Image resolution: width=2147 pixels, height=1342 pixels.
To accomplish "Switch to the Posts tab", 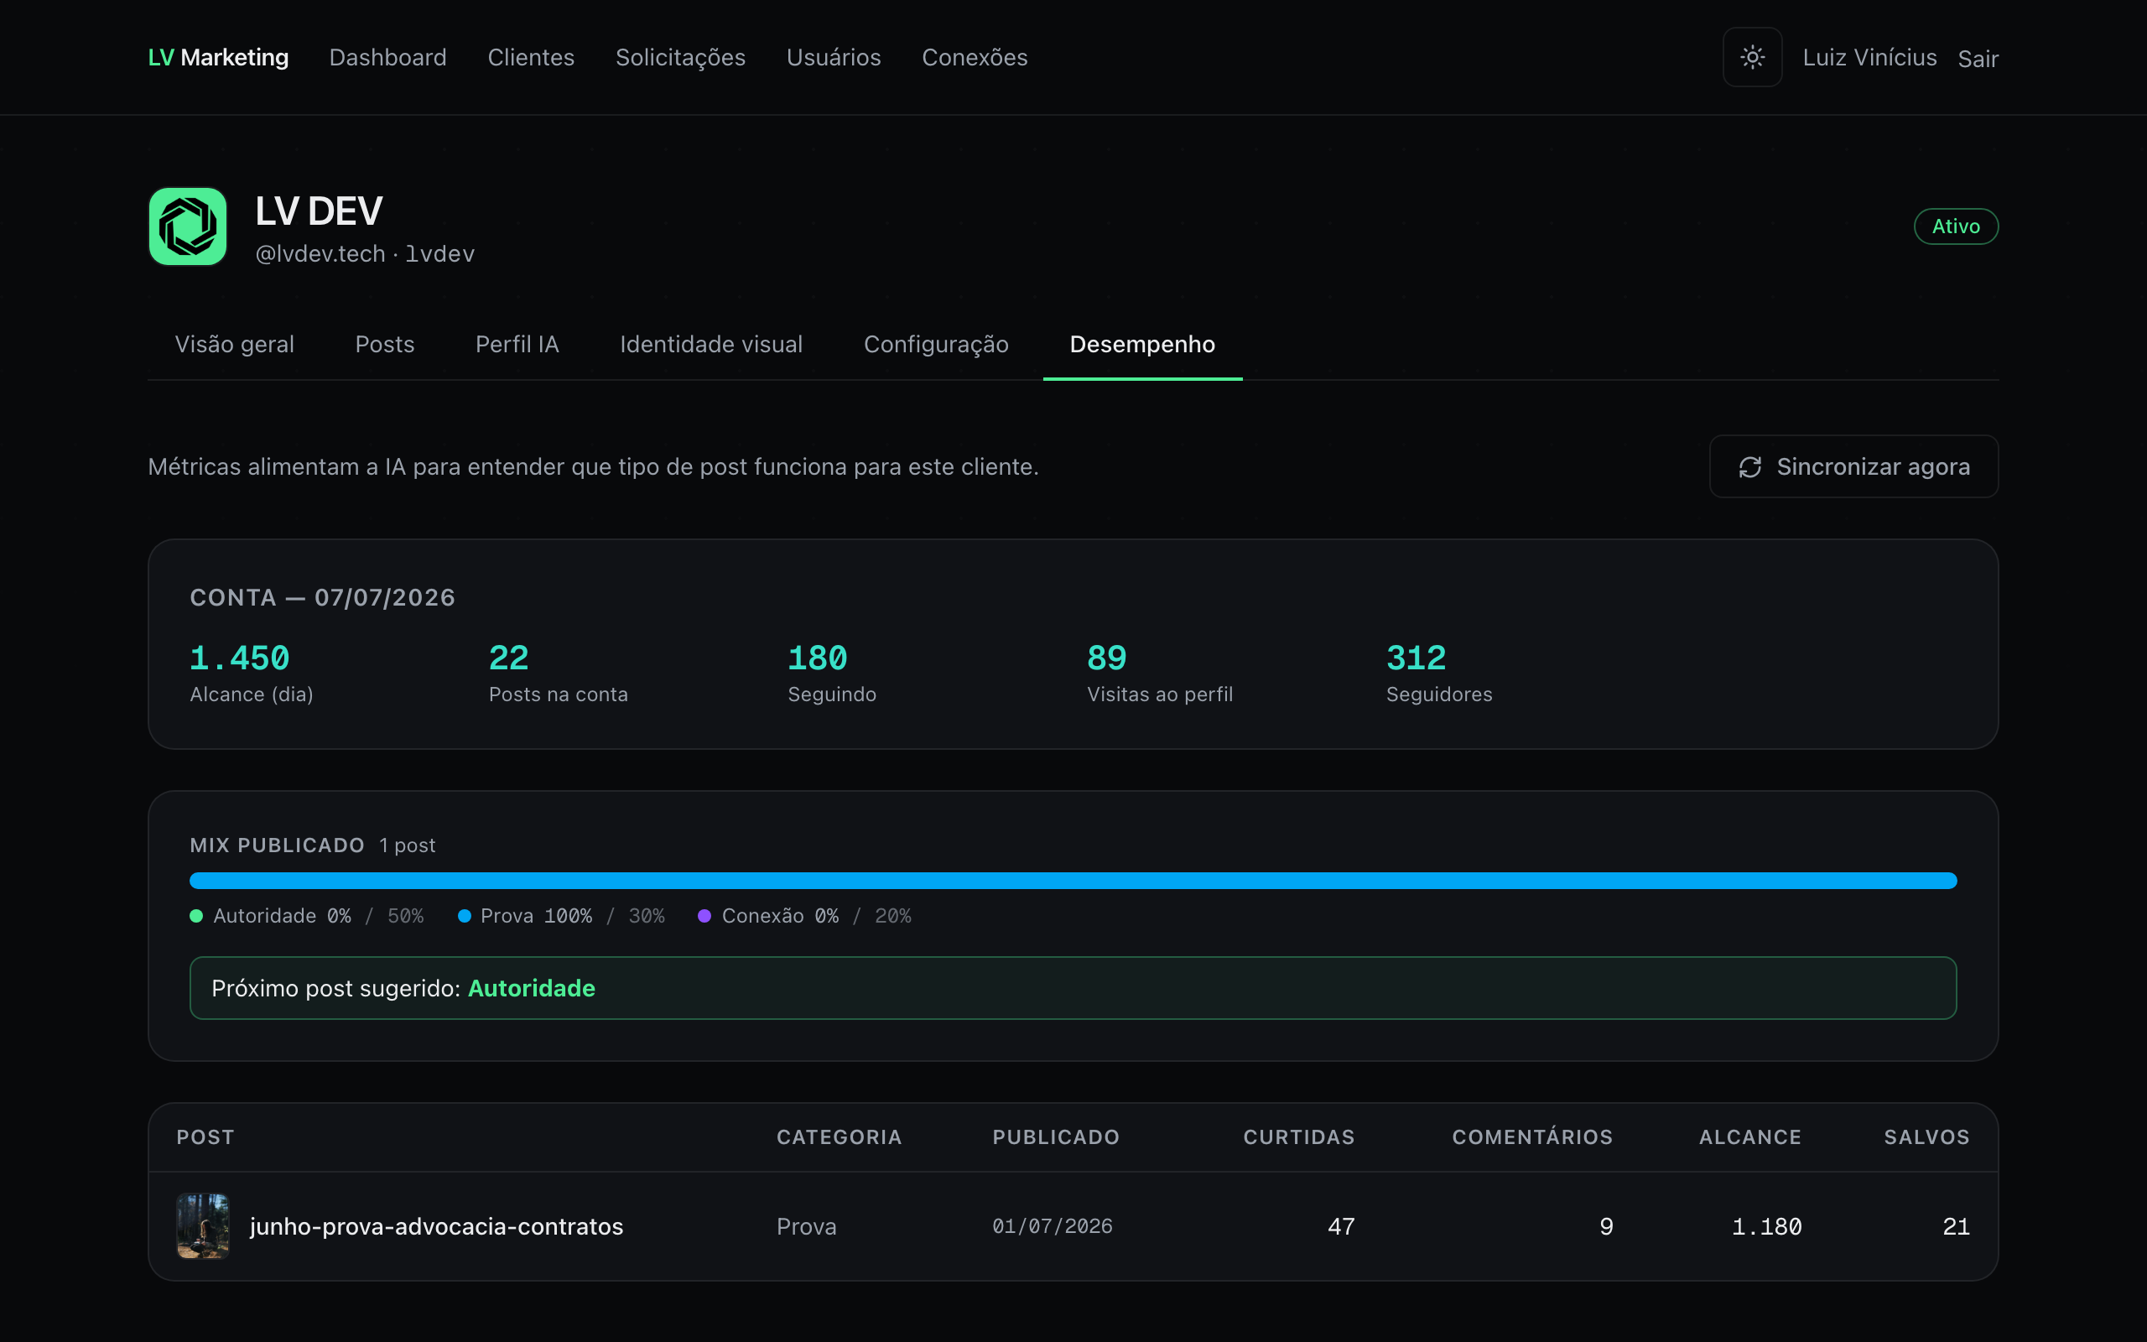I will pyautogui.click(x=385, y=345).
